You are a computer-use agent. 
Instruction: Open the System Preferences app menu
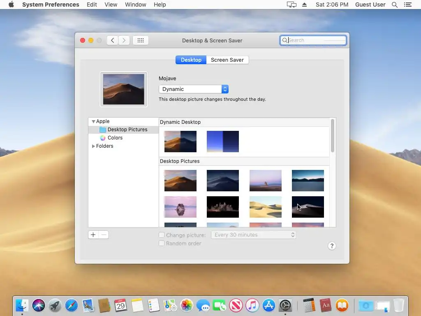tap(51, 5)
